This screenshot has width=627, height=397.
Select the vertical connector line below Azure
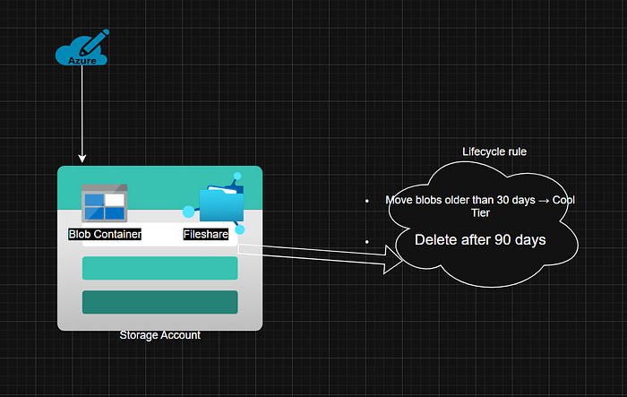pyautogui.click(x=82, y=108)
